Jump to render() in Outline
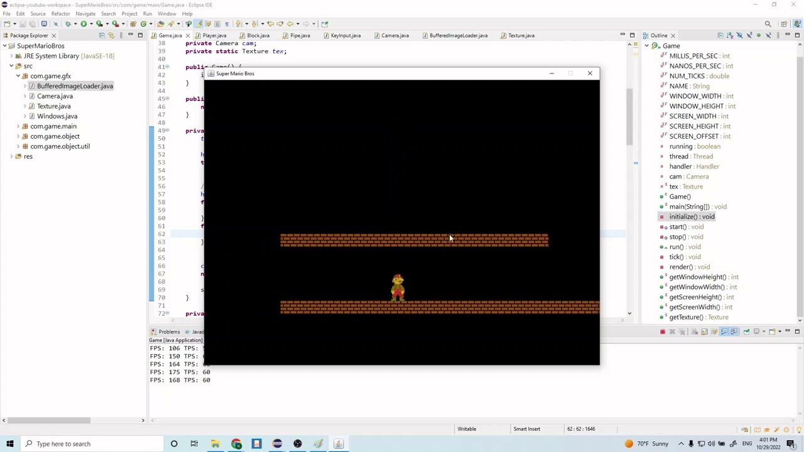This screenshot has height=452, width=804. point(689,267)
